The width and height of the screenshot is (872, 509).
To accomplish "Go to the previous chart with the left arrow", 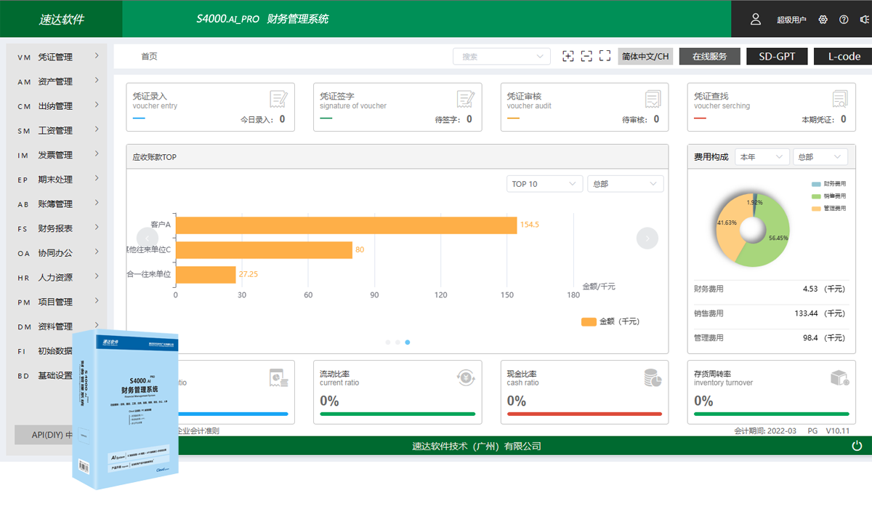I will tap(148, 238).
